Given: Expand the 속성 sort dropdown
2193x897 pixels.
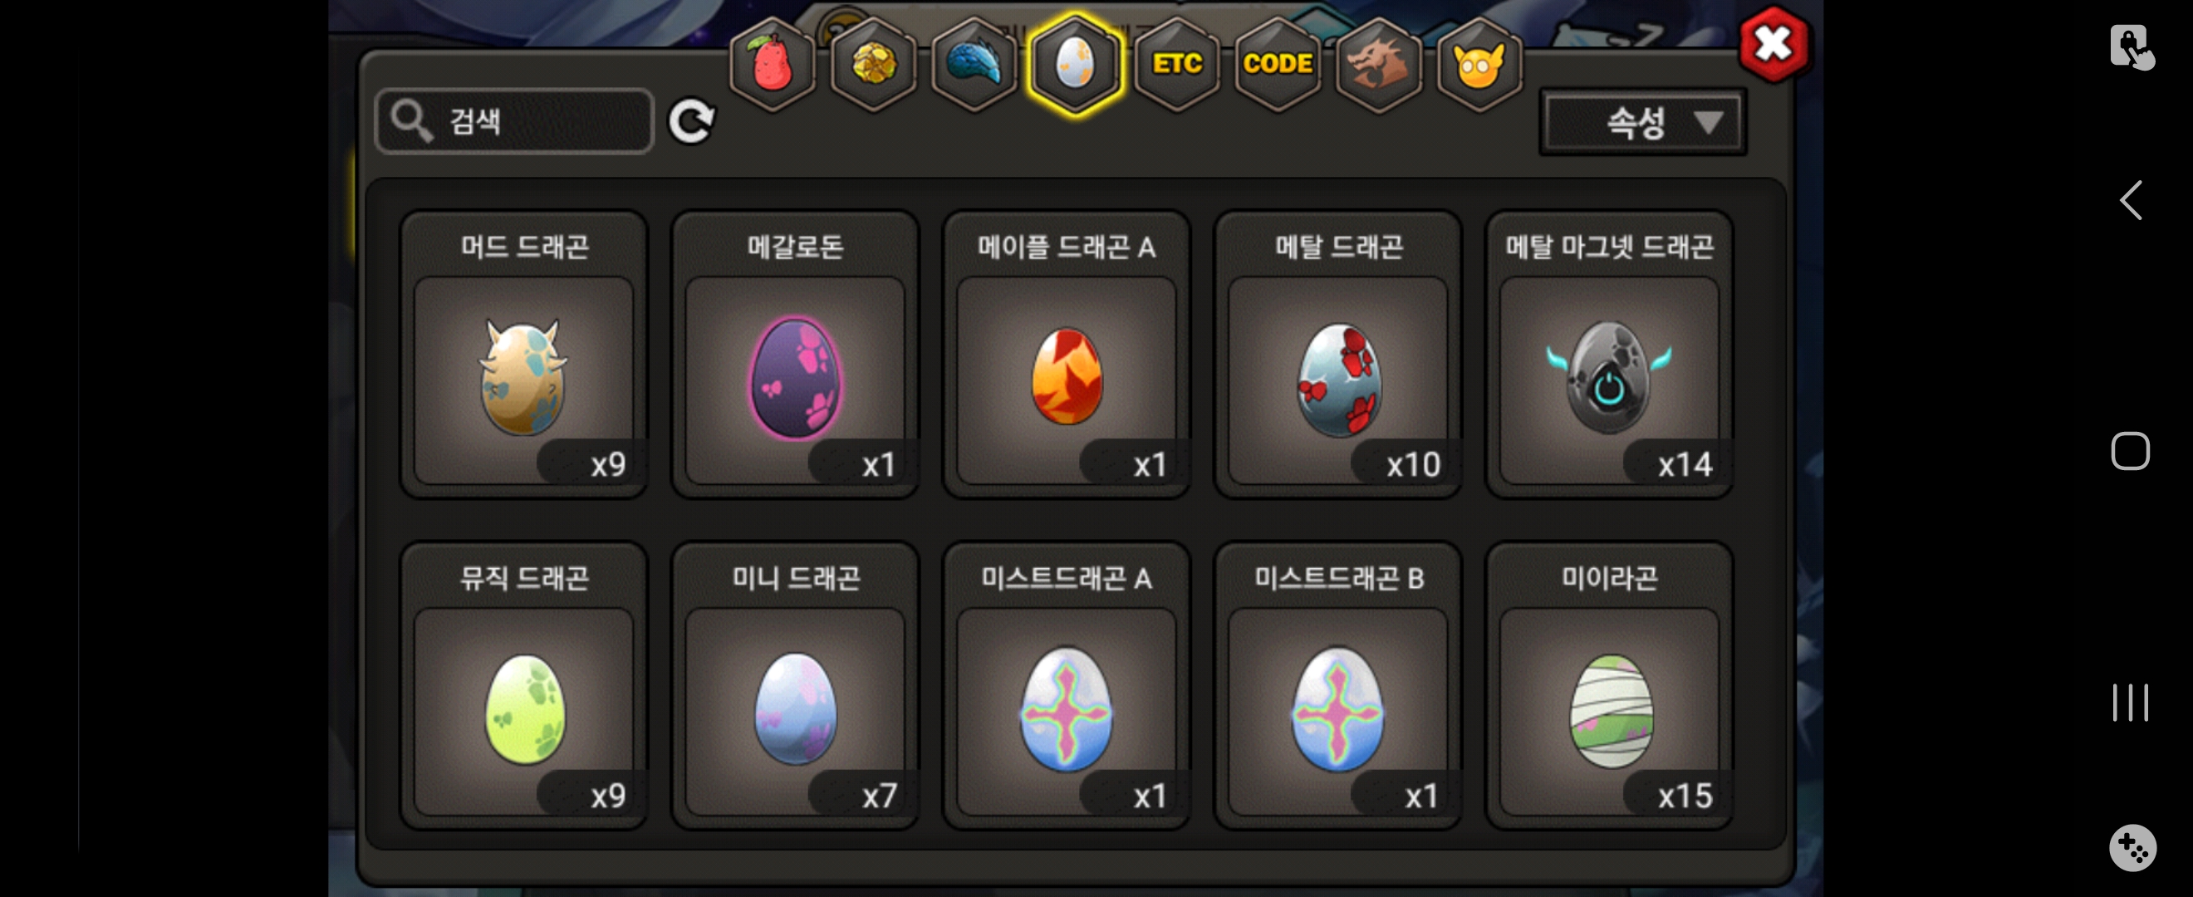Looking at the screenshot, I should [1642, 123].
